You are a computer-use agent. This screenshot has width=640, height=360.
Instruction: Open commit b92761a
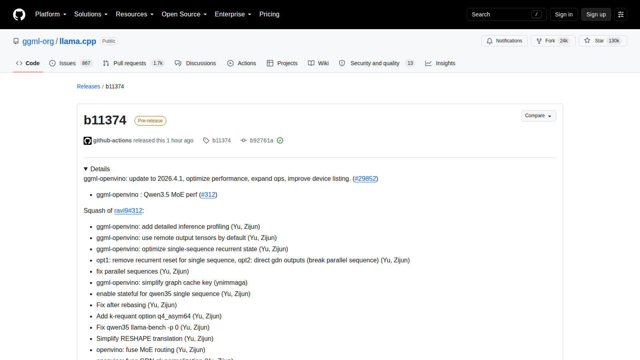pos(262,140)
